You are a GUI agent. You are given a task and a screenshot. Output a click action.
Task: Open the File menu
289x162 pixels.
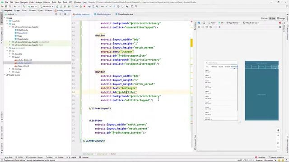[x=6, y=2]
